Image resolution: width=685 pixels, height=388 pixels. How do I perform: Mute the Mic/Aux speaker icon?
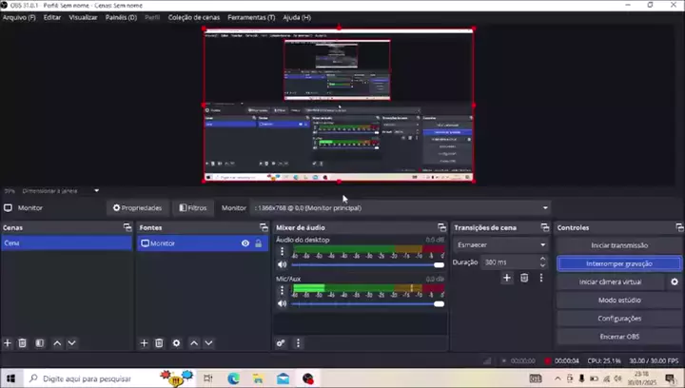pyautogui.click(x=282, y=303)
